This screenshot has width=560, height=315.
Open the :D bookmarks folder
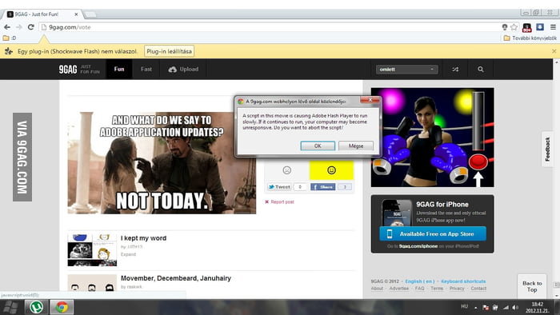pyautogui.click(x=10, y=38)
